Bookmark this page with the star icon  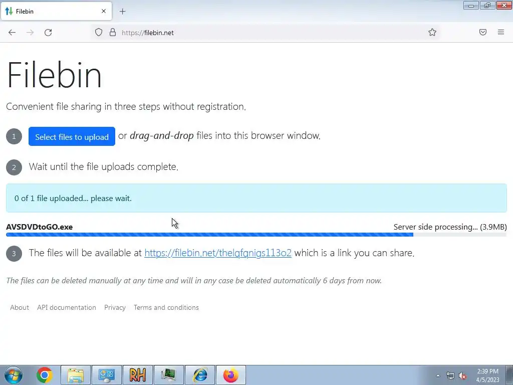coord(432,32)
